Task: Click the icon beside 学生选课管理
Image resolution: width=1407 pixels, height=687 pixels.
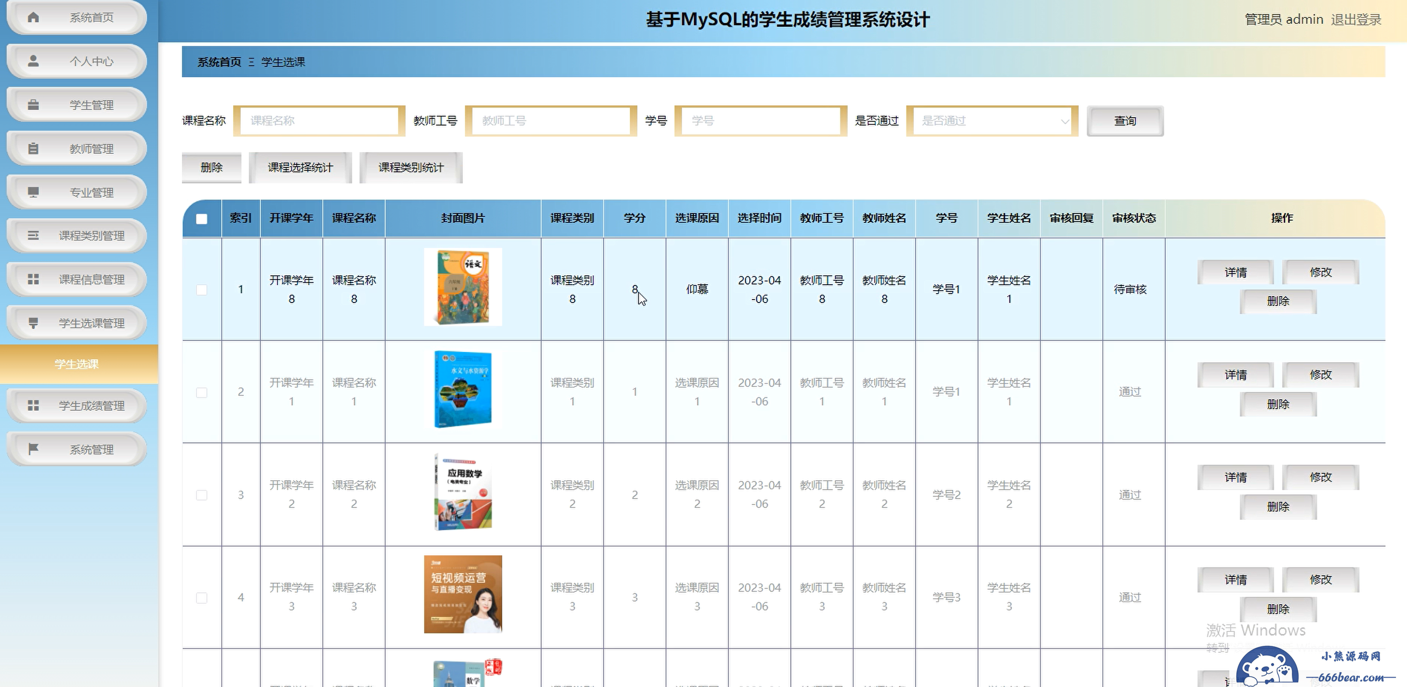Action: pos(33,323)
